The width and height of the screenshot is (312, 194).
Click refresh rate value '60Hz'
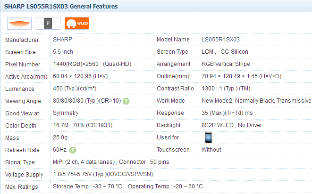click(59, 150)
